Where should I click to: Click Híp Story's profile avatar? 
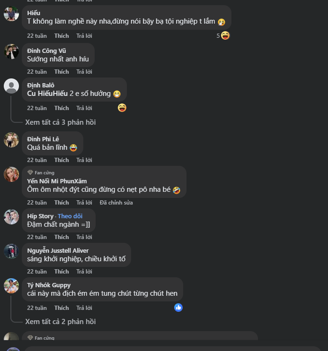pos(11,217)
